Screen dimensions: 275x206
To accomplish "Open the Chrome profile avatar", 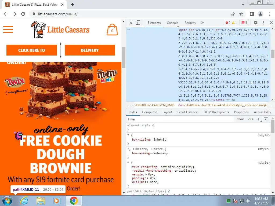I will 260,14.
